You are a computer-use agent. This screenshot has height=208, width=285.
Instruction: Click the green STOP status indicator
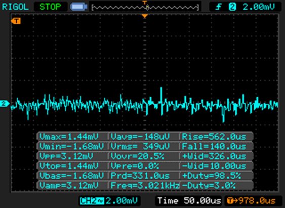[x=50, y=7]
